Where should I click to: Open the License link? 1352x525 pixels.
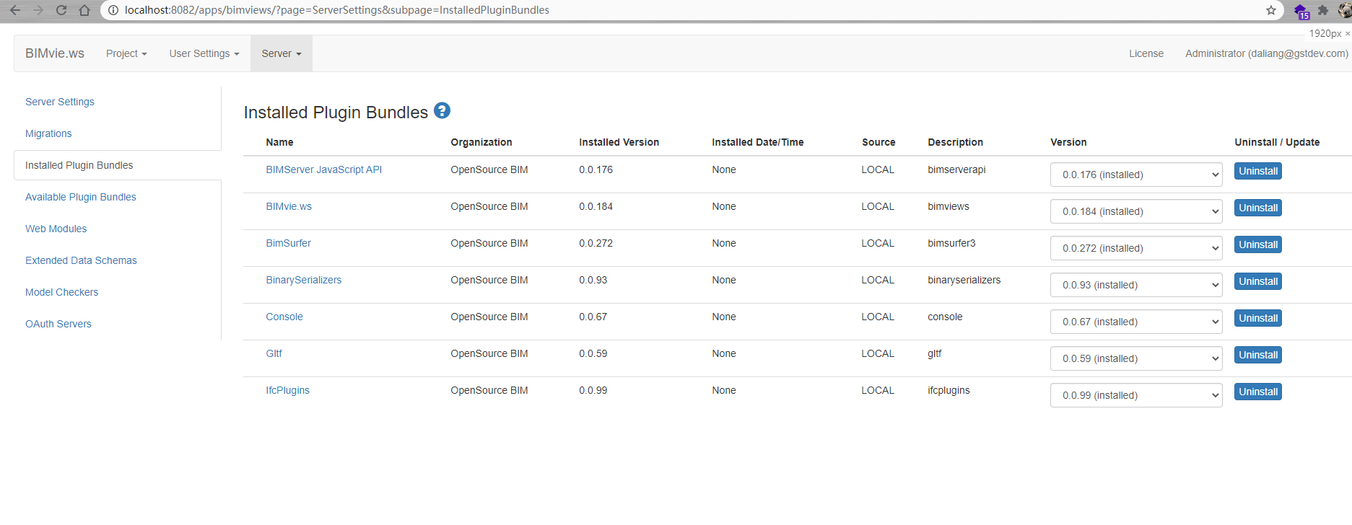(1146, 53)
